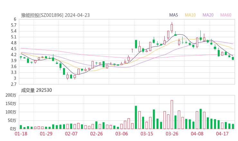Image resolution: width=238 pixels, height=141 pixels.
Task: Click the 03-26 date axis label
Action: [172, 134]
